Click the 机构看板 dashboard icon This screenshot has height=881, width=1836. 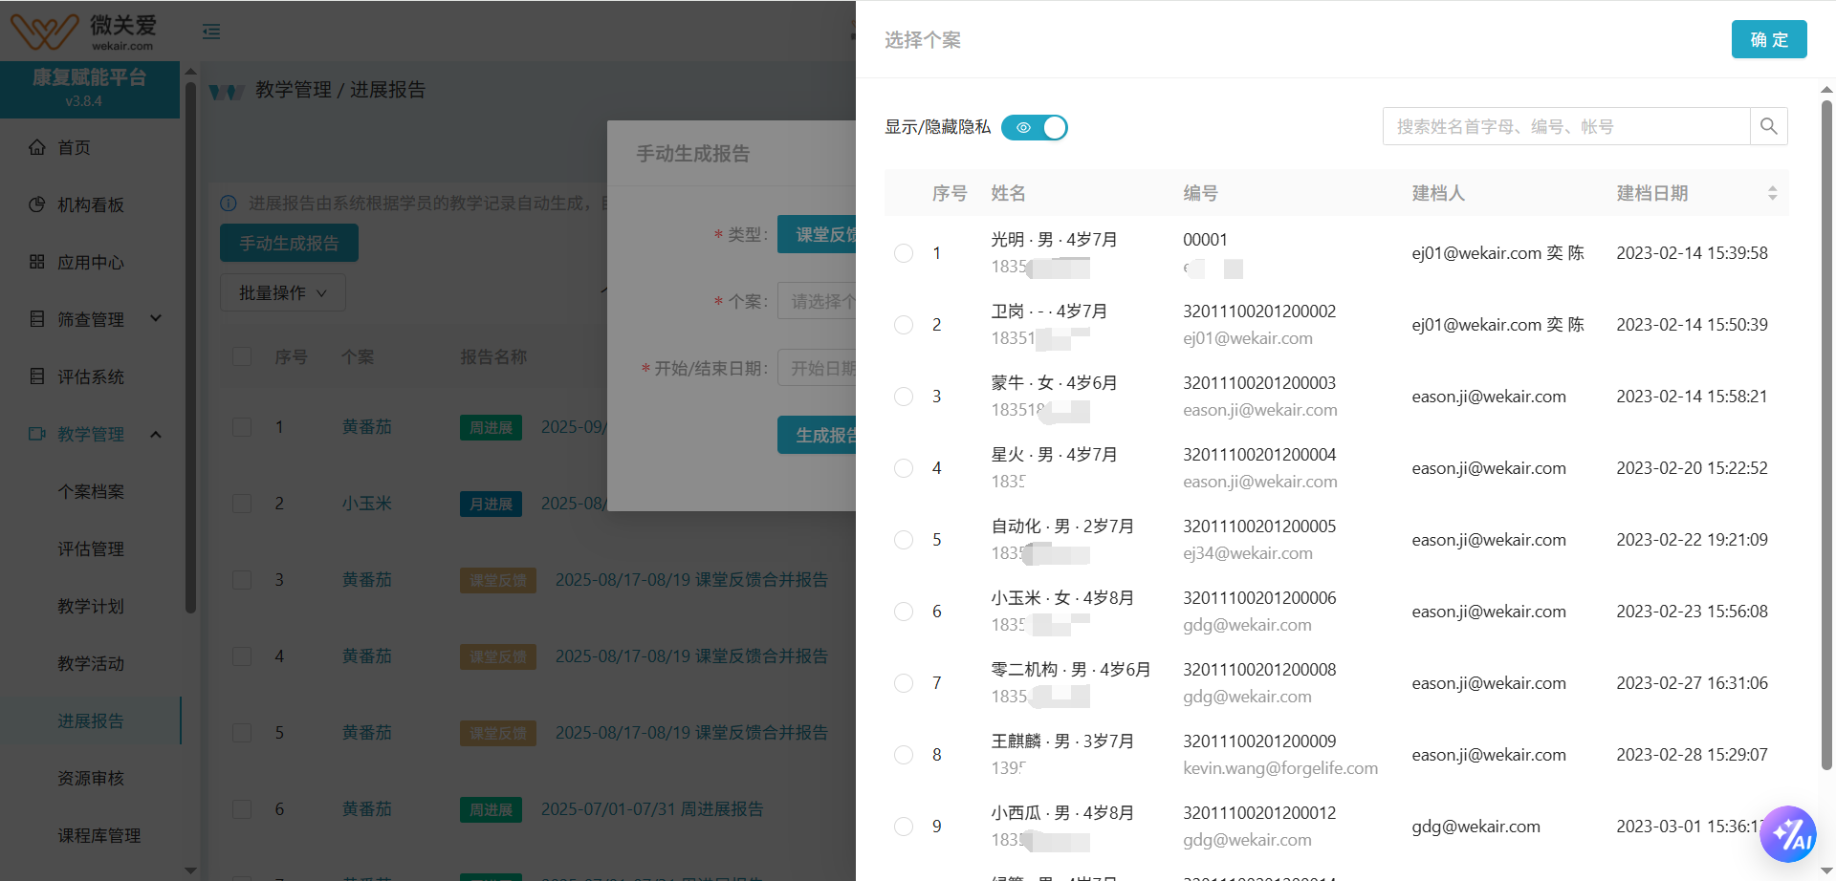pyautogui.click(x=37, y=204)
